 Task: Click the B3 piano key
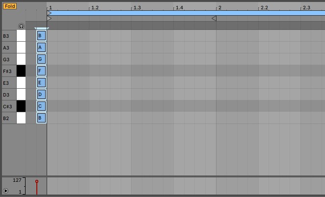21,36
